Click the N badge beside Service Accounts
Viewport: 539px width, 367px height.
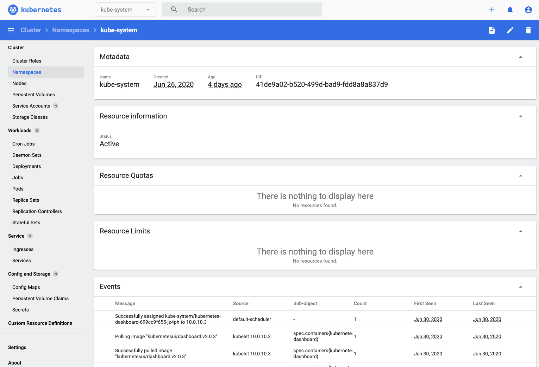tap(56, 106)
